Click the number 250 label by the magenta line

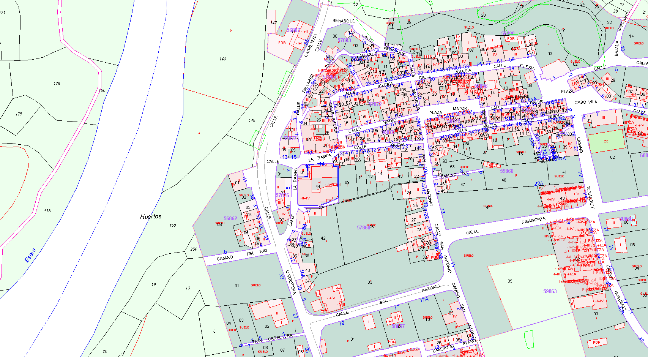[102, 90]
